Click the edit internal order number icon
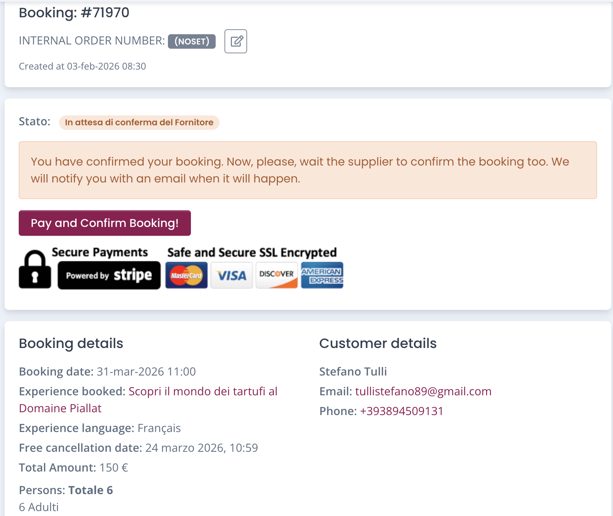Screen dimensions: 613x516 (x=236, y=41)
